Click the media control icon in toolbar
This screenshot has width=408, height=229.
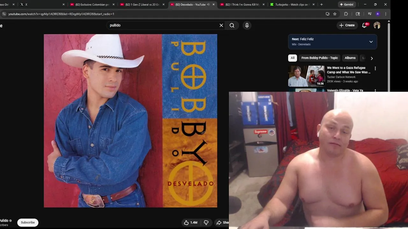pyautogui.click(x=370, y=14)
